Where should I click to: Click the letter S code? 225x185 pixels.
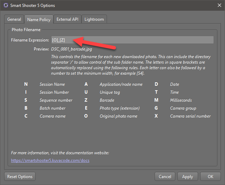pyautogui.click(x=26, y=100)
